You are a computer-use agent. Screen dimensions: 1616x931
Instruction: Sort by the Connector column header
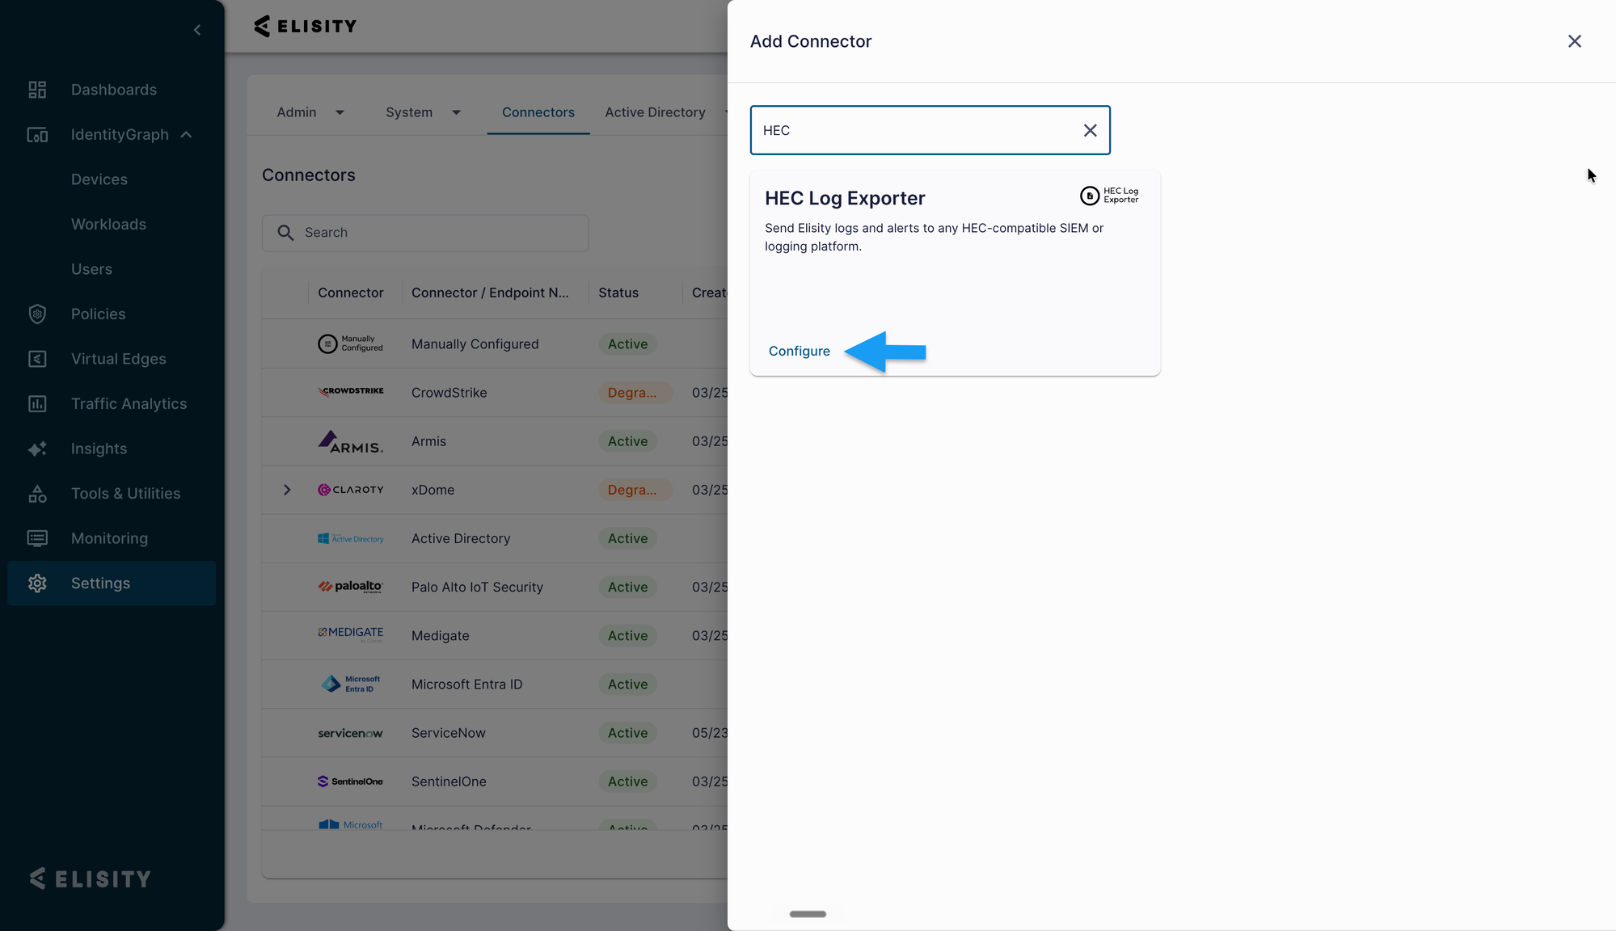[x=350, y=293]
